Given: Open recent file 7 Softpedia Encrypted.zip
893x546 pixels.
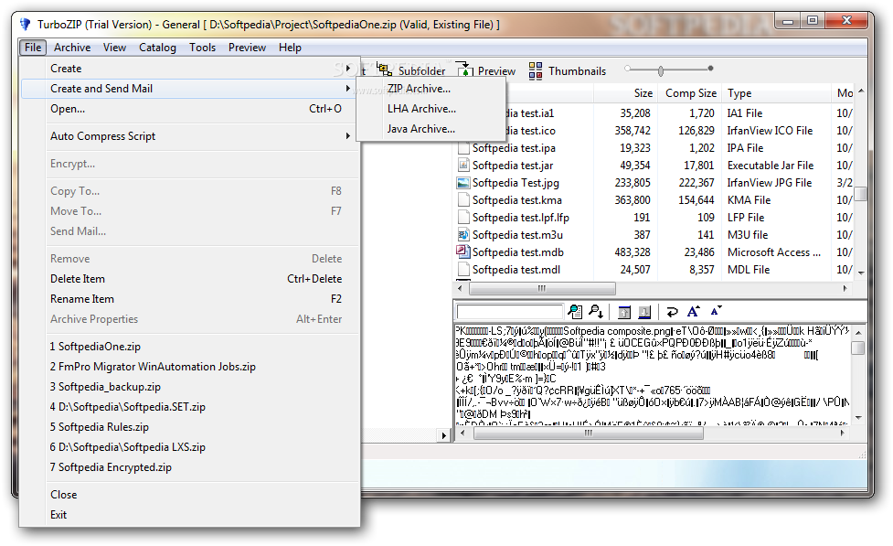Looking at the screenshot, I should 189,467.
